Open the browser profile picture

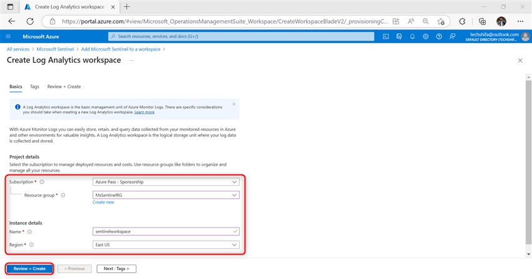[x=501, y=21]
